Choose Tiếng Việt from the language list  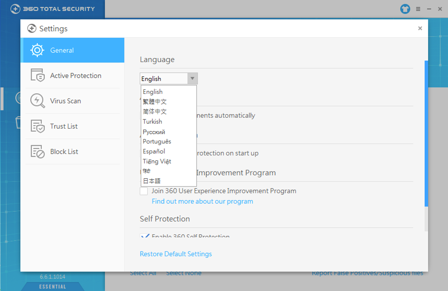(169, 162)
